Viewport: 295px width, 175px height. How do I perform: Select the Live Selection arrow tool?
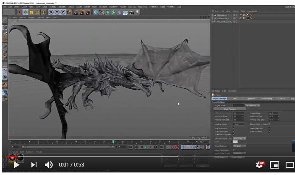click(x=19, y=12)
